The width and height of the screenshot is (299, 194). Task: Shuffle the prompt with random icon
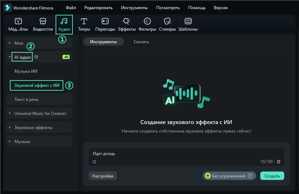[94, 162]
